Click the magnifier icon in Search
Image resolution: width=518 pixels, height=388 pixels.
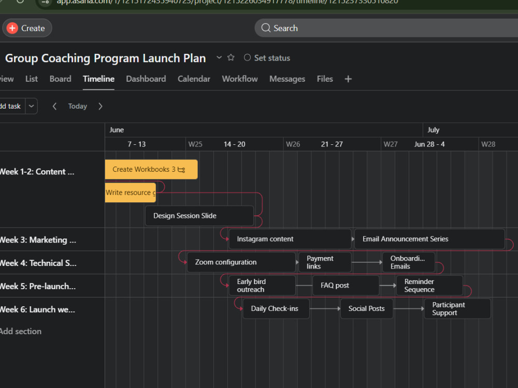click(x=266, y=28)
